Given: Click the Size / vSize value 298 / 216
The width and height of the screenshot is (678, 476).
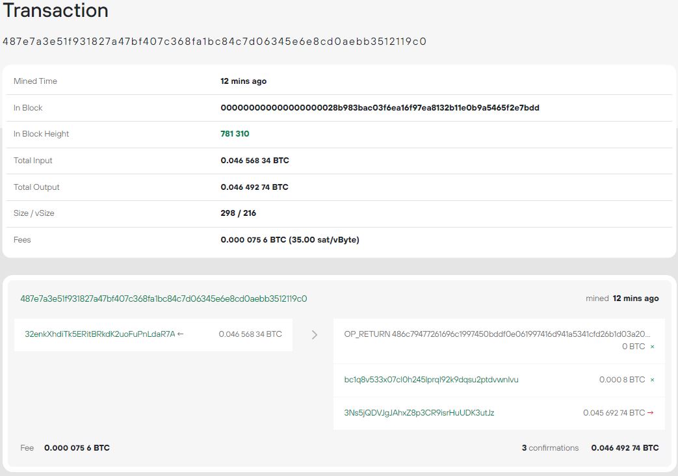Looking at the screenshot, I should (x=238, y=213).
